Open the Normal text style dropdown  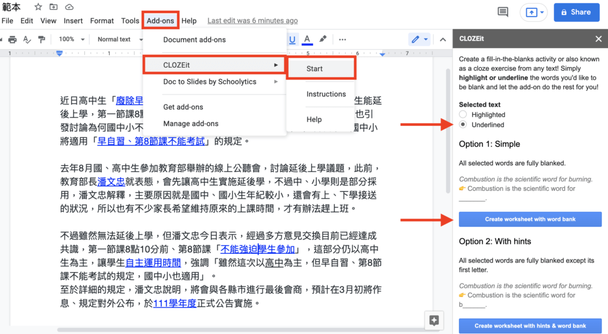(118, 39)
